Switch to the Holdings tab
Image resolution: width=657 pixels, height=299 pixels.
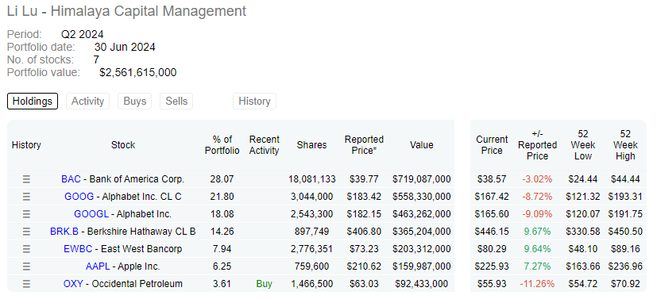[x=33, y=102]
